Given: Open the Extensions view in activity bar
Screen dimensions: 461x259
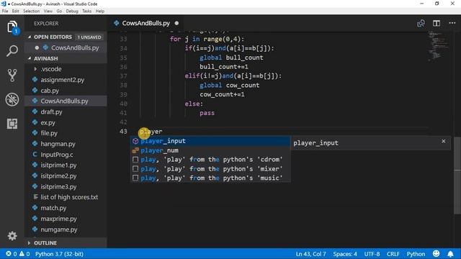Looking at the screenshot, I should (12, 124).
